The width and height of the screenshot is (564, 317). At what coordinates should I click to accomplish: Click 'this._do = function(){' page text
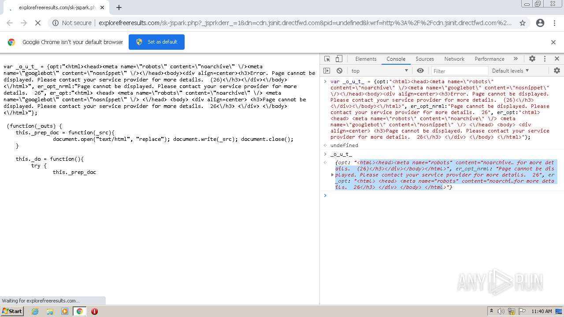pos(50,159)
